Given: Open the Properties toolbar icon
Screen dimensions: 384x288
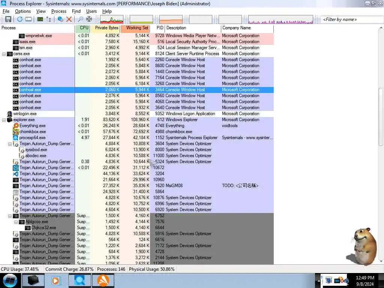Looking at the screenshot, I should [60, 19].
